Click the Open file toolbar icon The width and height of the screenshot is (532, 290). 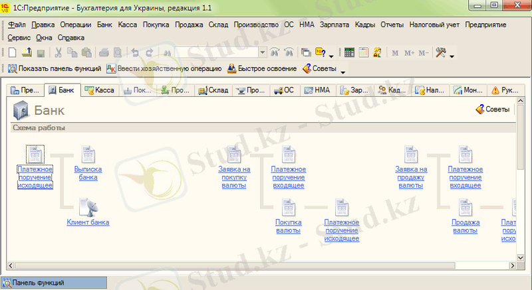click(27, 52)
